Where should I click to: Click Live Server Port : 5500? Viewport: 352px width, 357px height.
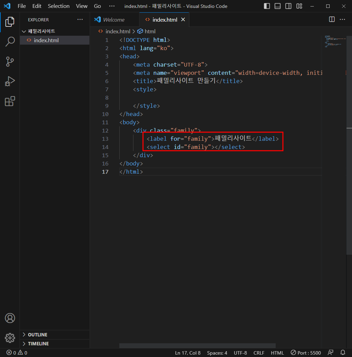(306, 353)
